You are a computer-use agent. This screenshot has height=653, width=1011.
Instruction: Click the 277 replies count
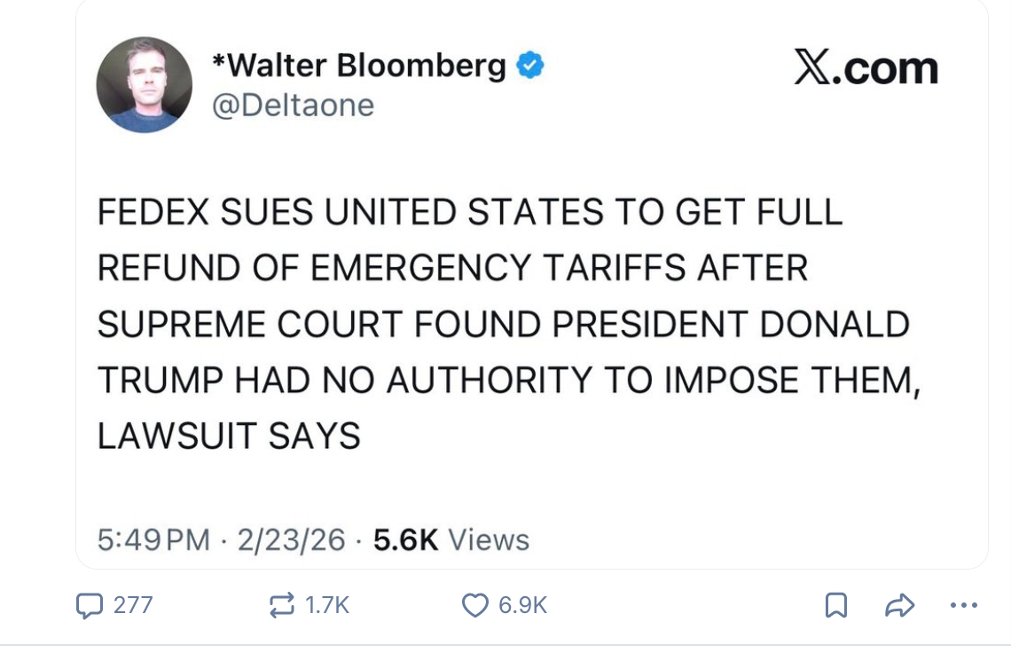[x=133, y=606]
